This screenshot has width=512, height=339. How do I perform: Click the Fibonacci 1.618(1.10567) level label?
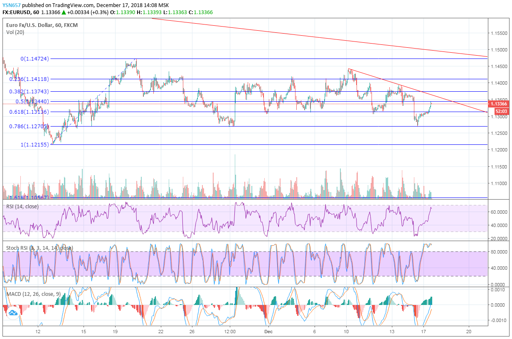30,198
